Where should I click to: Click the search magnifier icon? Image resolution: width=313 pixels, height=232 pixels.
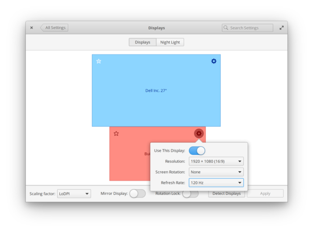click(x=226, y=28)
